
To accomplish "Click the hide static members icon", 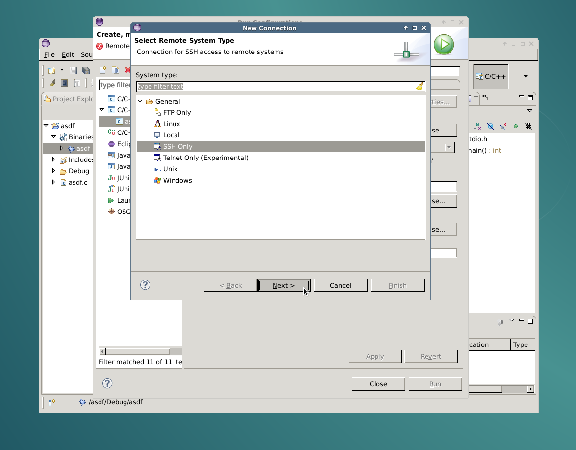I will [502, 126].
